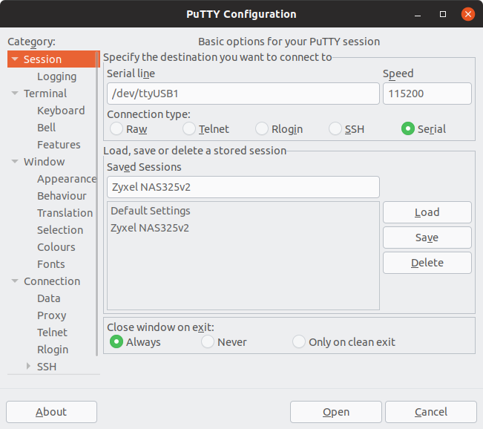Select Only on clean exit option
Screen dimensions: 483x429
coord(299,341)
